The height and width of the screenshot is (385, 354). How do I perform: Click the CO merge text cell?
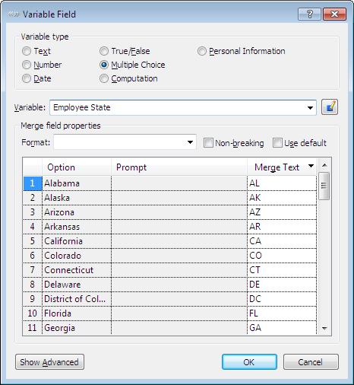pyautogui.click(x=282, y=256)
